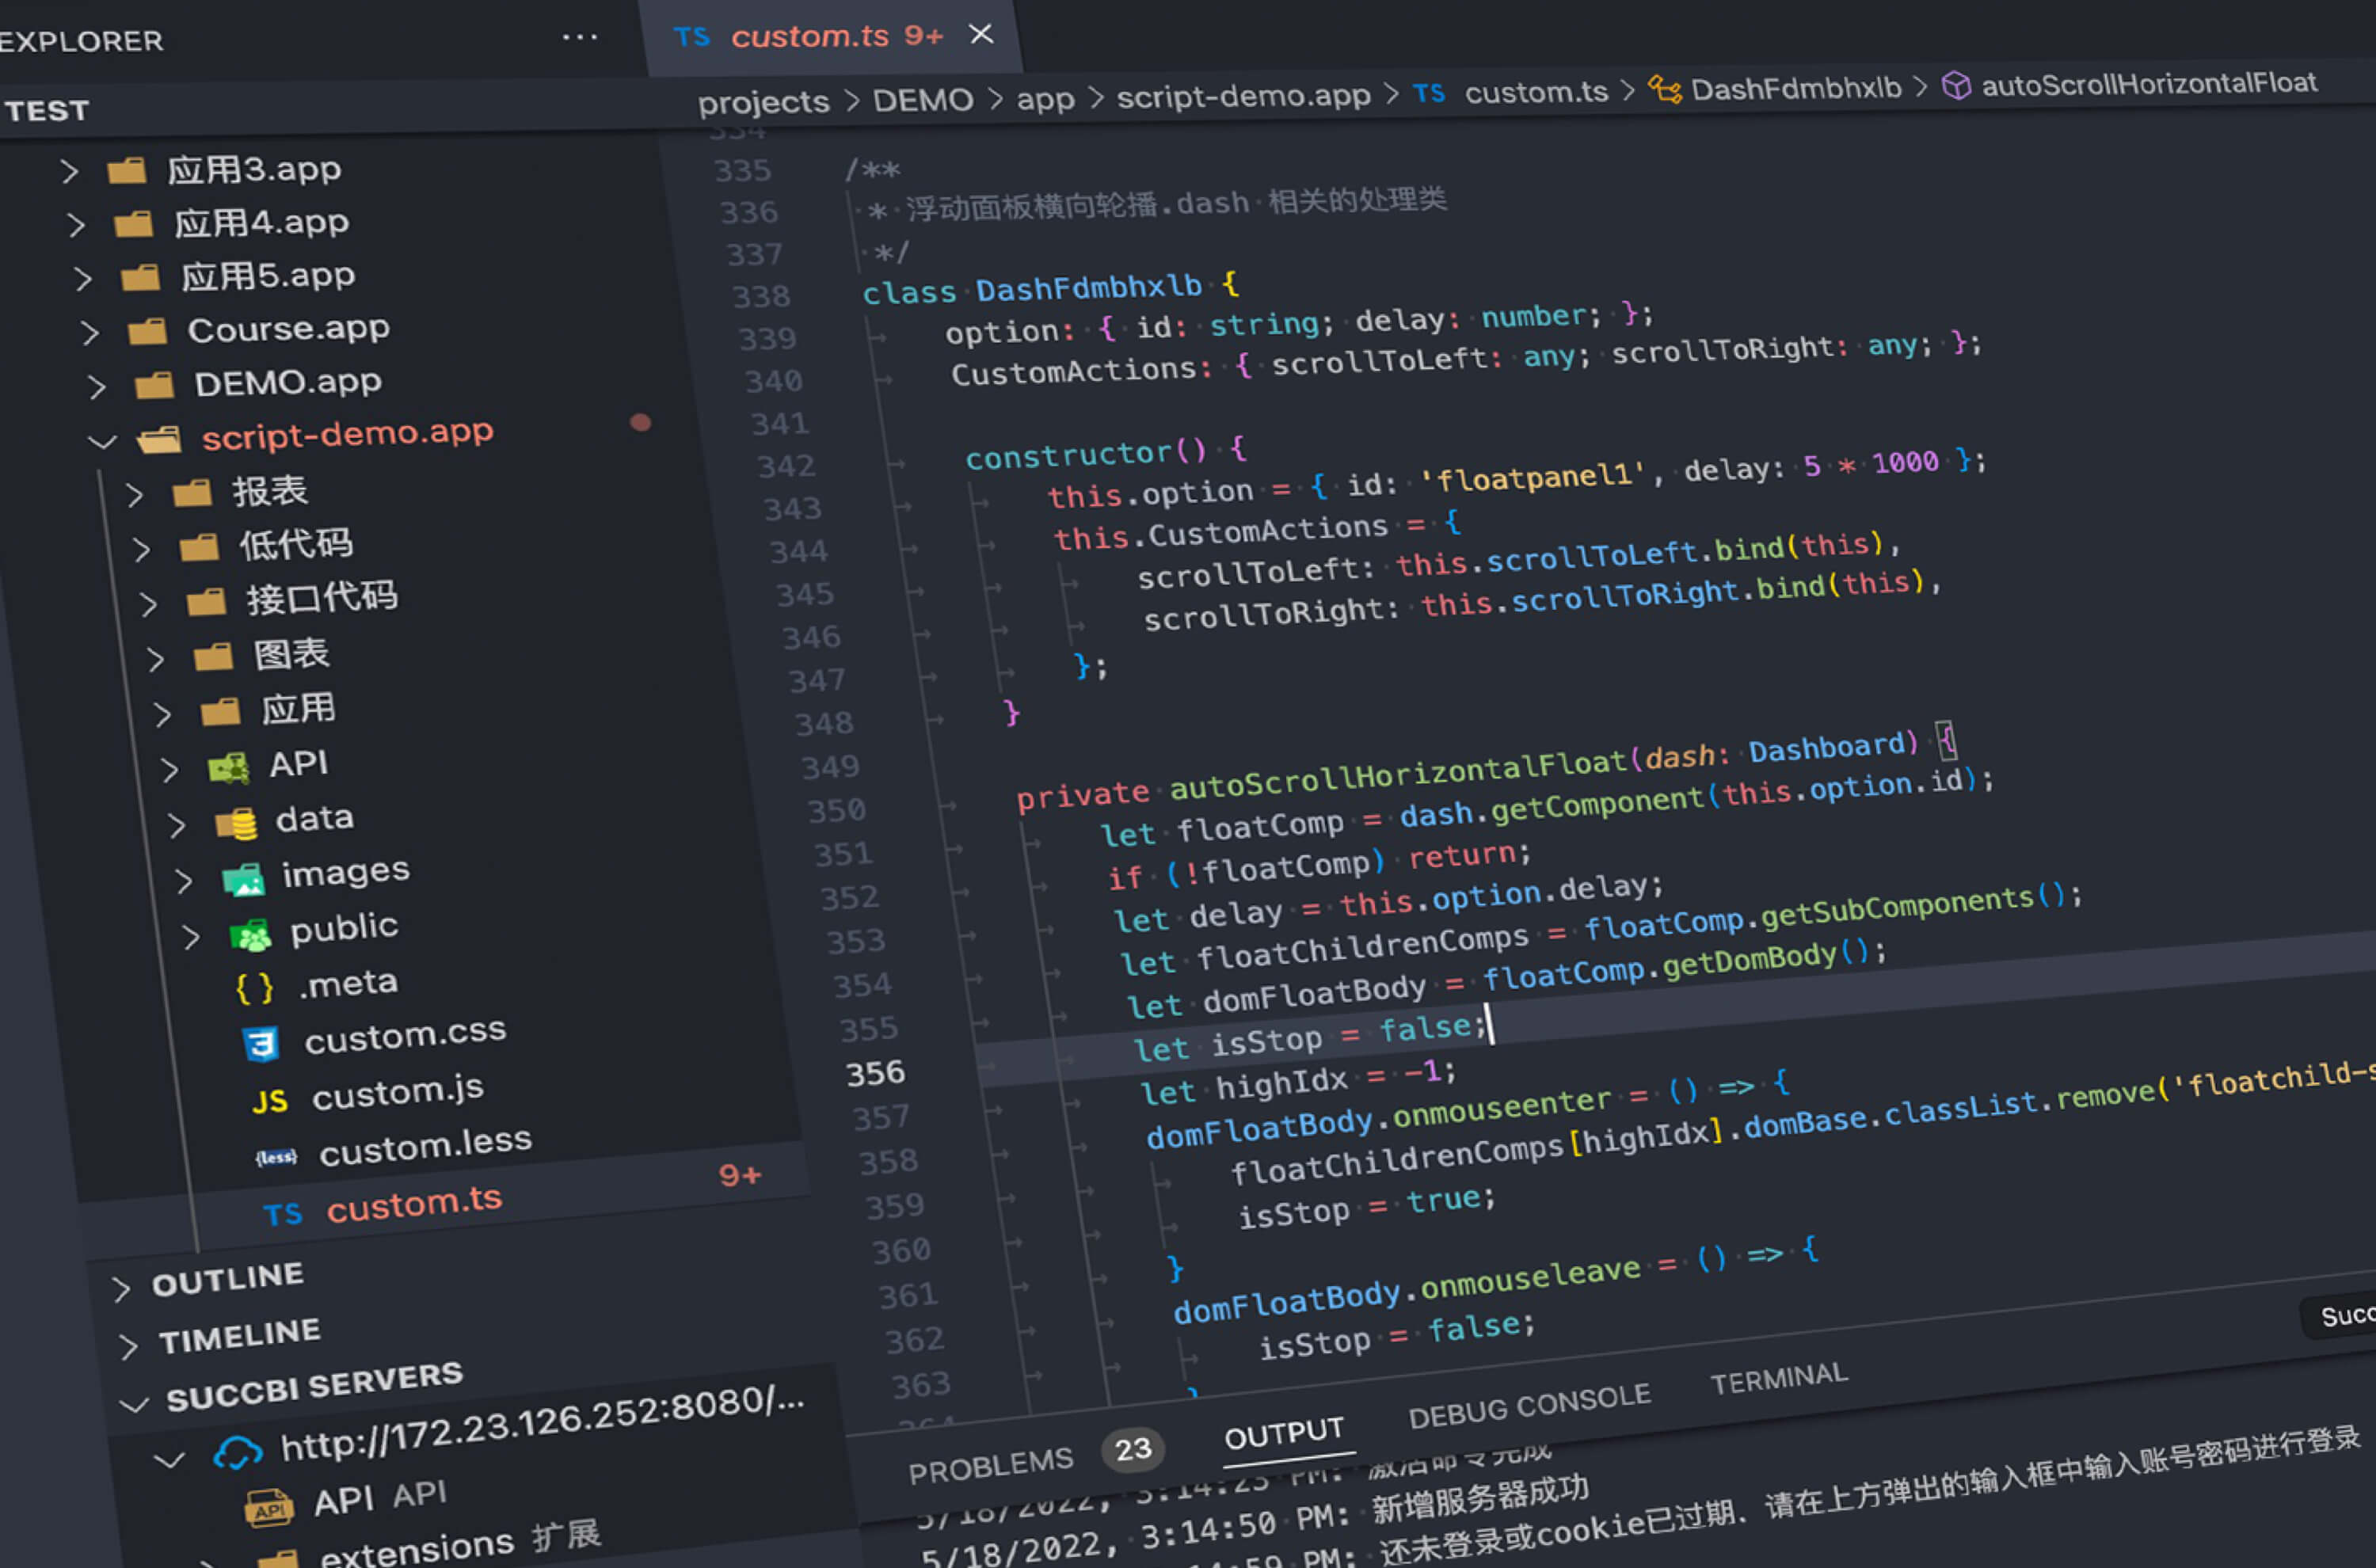The width and height of the screenshot is (2376, 1568).
Task: Click the JS icon of custom.js
Action: point(269,1101)
